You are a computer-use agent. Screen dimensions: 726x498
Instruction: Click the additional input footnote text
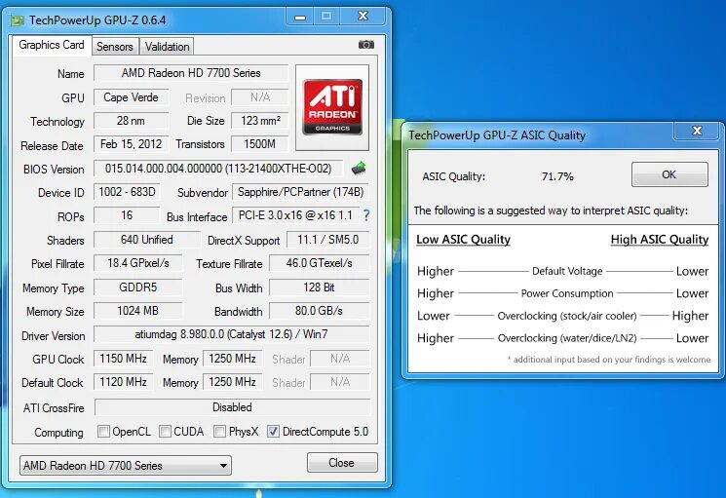tap(609, 360)
